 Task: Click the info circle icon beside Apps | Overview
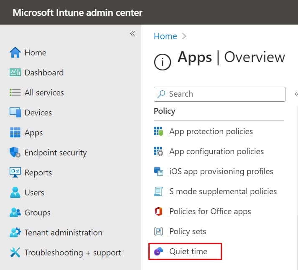pos(163,62)
